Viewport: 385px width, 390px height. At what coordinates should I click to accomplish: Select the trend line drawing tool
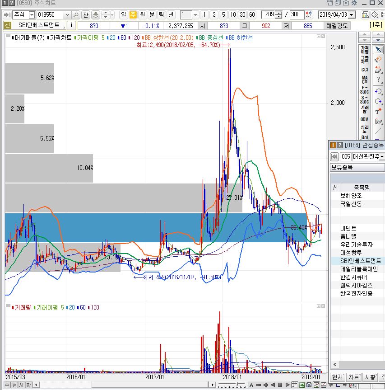[x=378, y=131]
